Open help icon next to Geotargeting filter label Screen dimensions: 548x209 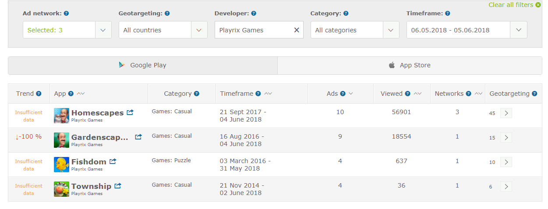(167, 14)
